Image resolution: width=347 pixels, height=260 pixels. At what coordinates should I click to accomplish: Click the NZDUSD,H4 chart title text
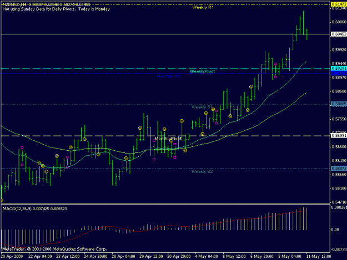click(x=46, y=4)
